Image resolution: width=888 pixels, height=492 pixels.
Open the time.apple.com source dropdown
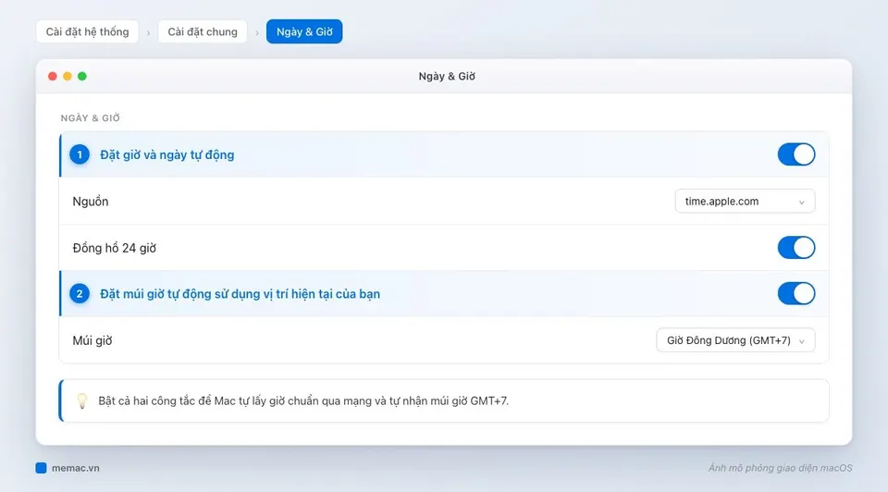point(745,201)
